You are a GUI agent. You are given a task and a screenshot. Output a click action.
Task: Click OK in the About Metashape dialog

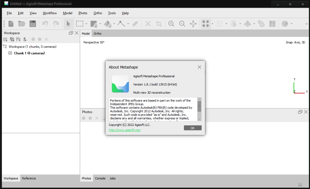pyautogui.click(x=193, y=128)
